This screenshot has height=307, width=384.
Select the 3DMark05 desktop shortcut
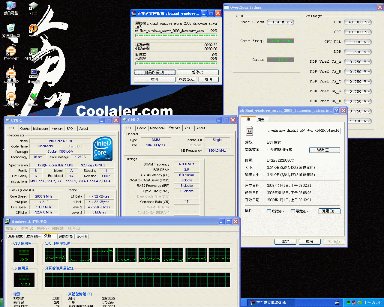point(11,76)
